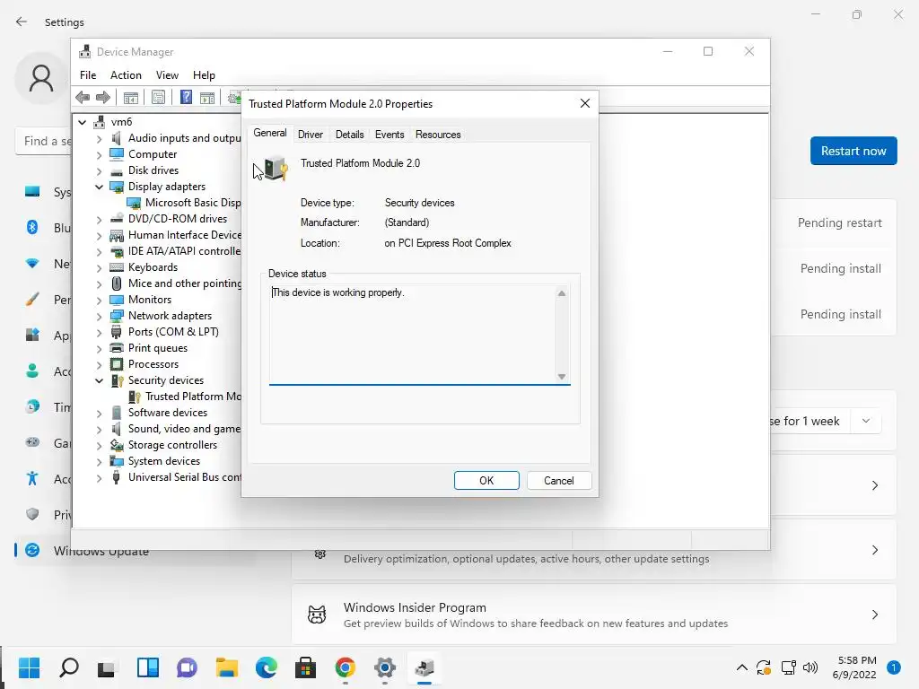Open taskbar Search magnifier
This screenshot has height=689, width=919.
pos(68,667)
